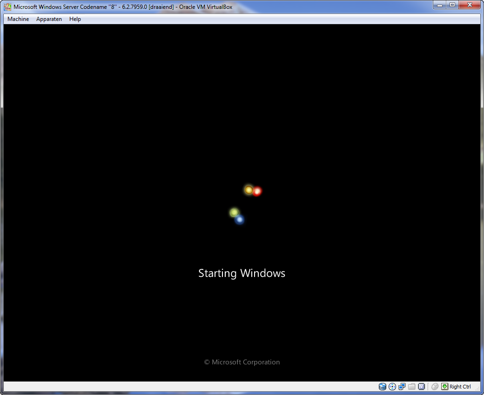
Task: Open the Machine menu
Action: (x=18, y=19)
